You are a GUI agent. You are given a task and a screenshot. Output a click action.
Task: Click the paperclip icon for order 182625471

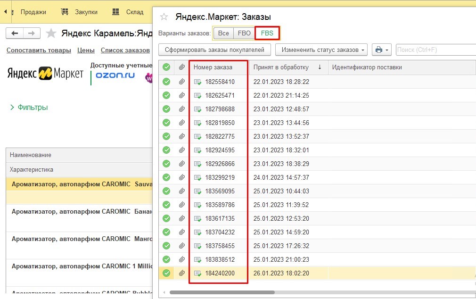coord(181,95)
